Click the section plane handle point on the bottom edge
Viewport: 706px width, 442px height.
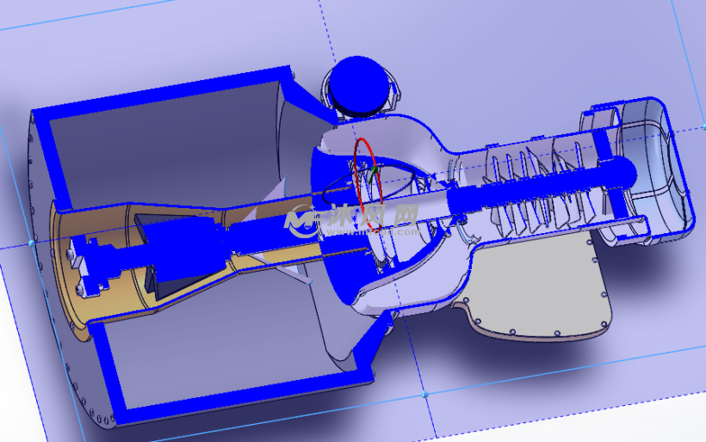pyautogui.click(x=424, y=395)
